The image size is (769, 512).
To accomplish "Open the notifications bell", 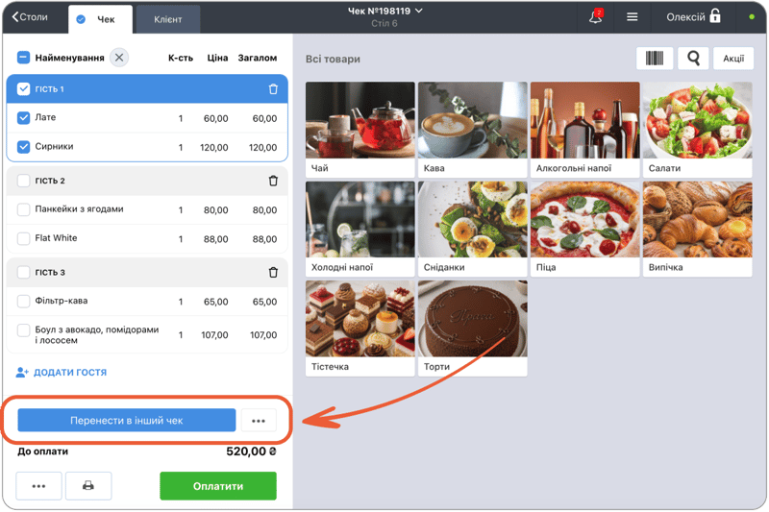I will [595, 17].
